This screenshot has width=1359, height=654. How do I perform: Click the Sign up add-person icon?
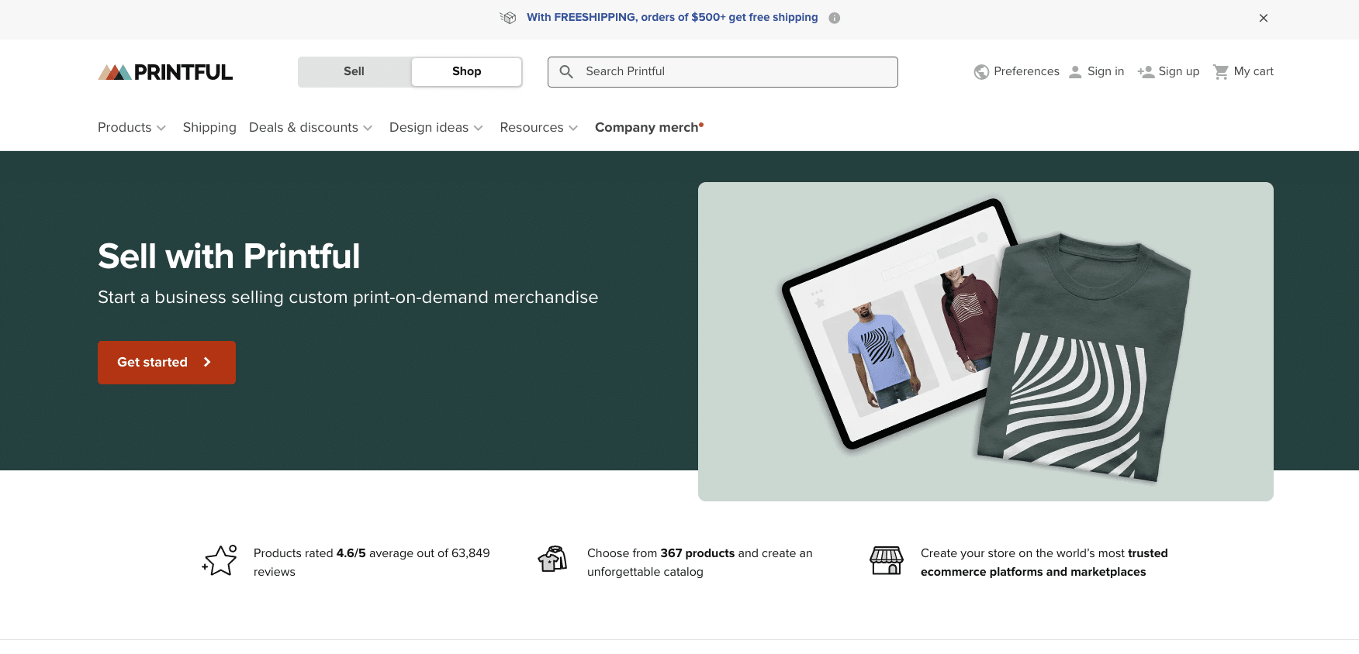point(1146,72)
